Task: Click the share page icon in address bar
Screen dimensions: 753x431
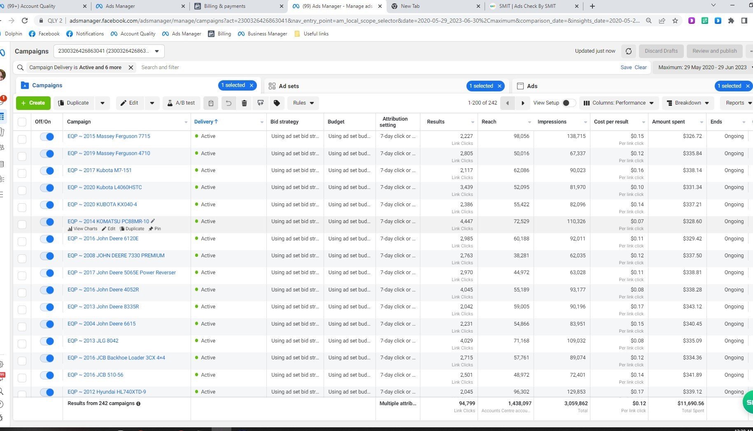Action: [662, 21]
